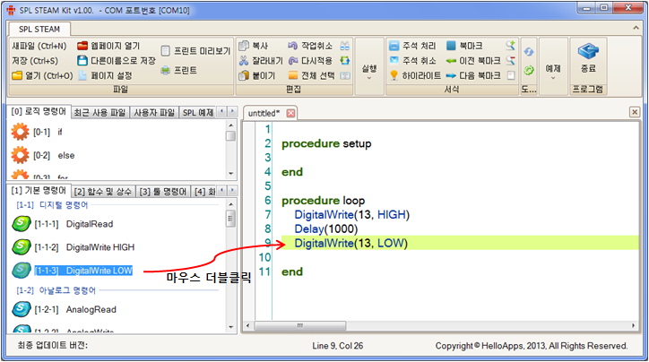Click code line procedure setup

[x=326, y=143]
